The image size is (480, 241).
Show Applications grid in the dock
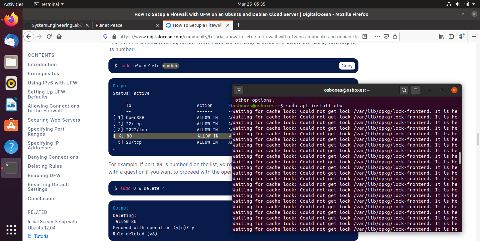click(11, 230)
